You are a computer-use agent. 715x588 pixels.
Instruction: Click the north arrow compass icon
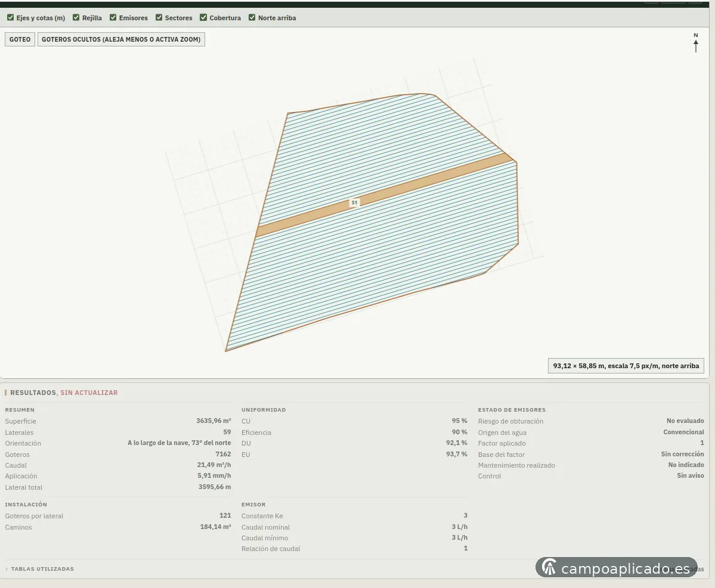coord(696,43)
